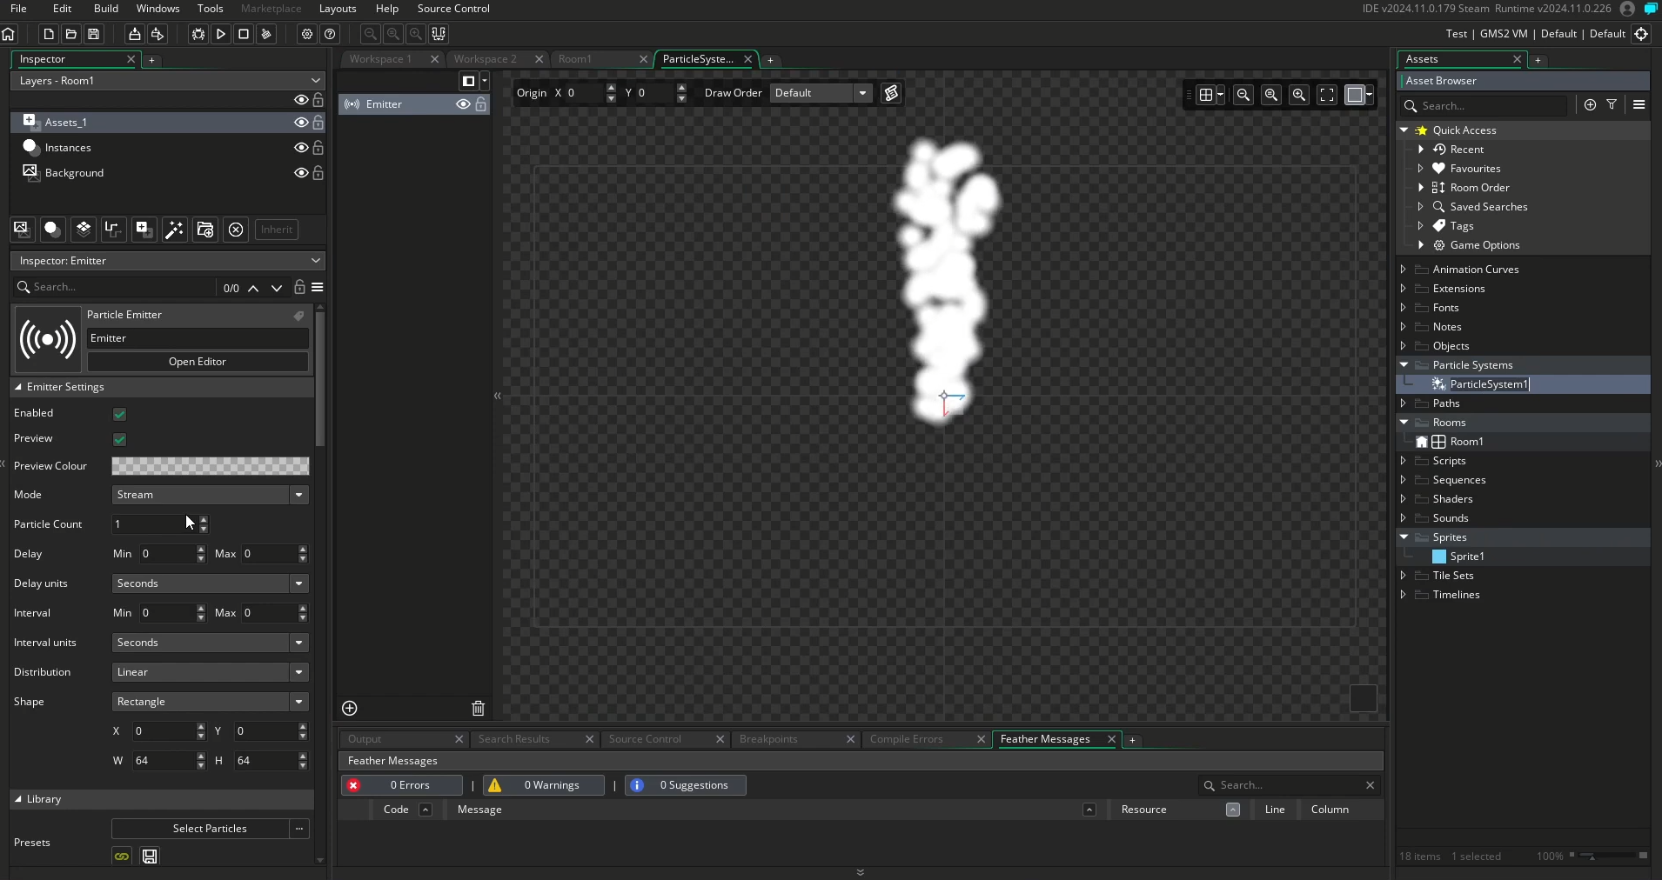Image resolution: width=1662 pixels, height=880 pixels.
Task: Click the 0 Errors filter button
Action: (402, 785)
